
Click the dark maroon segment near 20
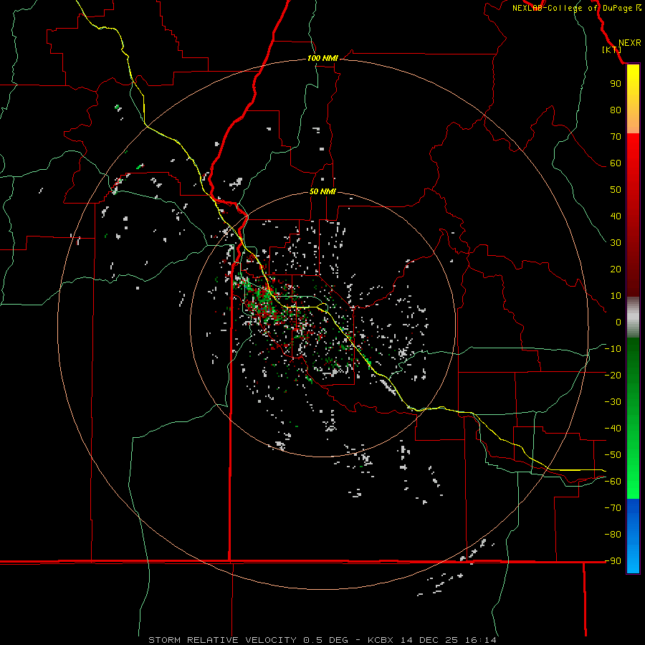(633, 269)
